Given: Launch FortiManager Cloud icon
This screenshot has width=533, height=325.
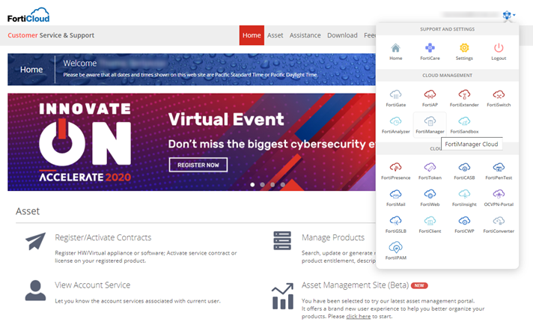Looking at the screenshot, I should pos(430,121).
